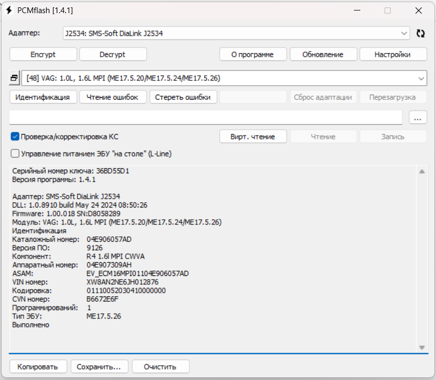Copy log output using Копировать
This screenshot has width=436, height=380.
pyautogui.click(x=37, y=366)
